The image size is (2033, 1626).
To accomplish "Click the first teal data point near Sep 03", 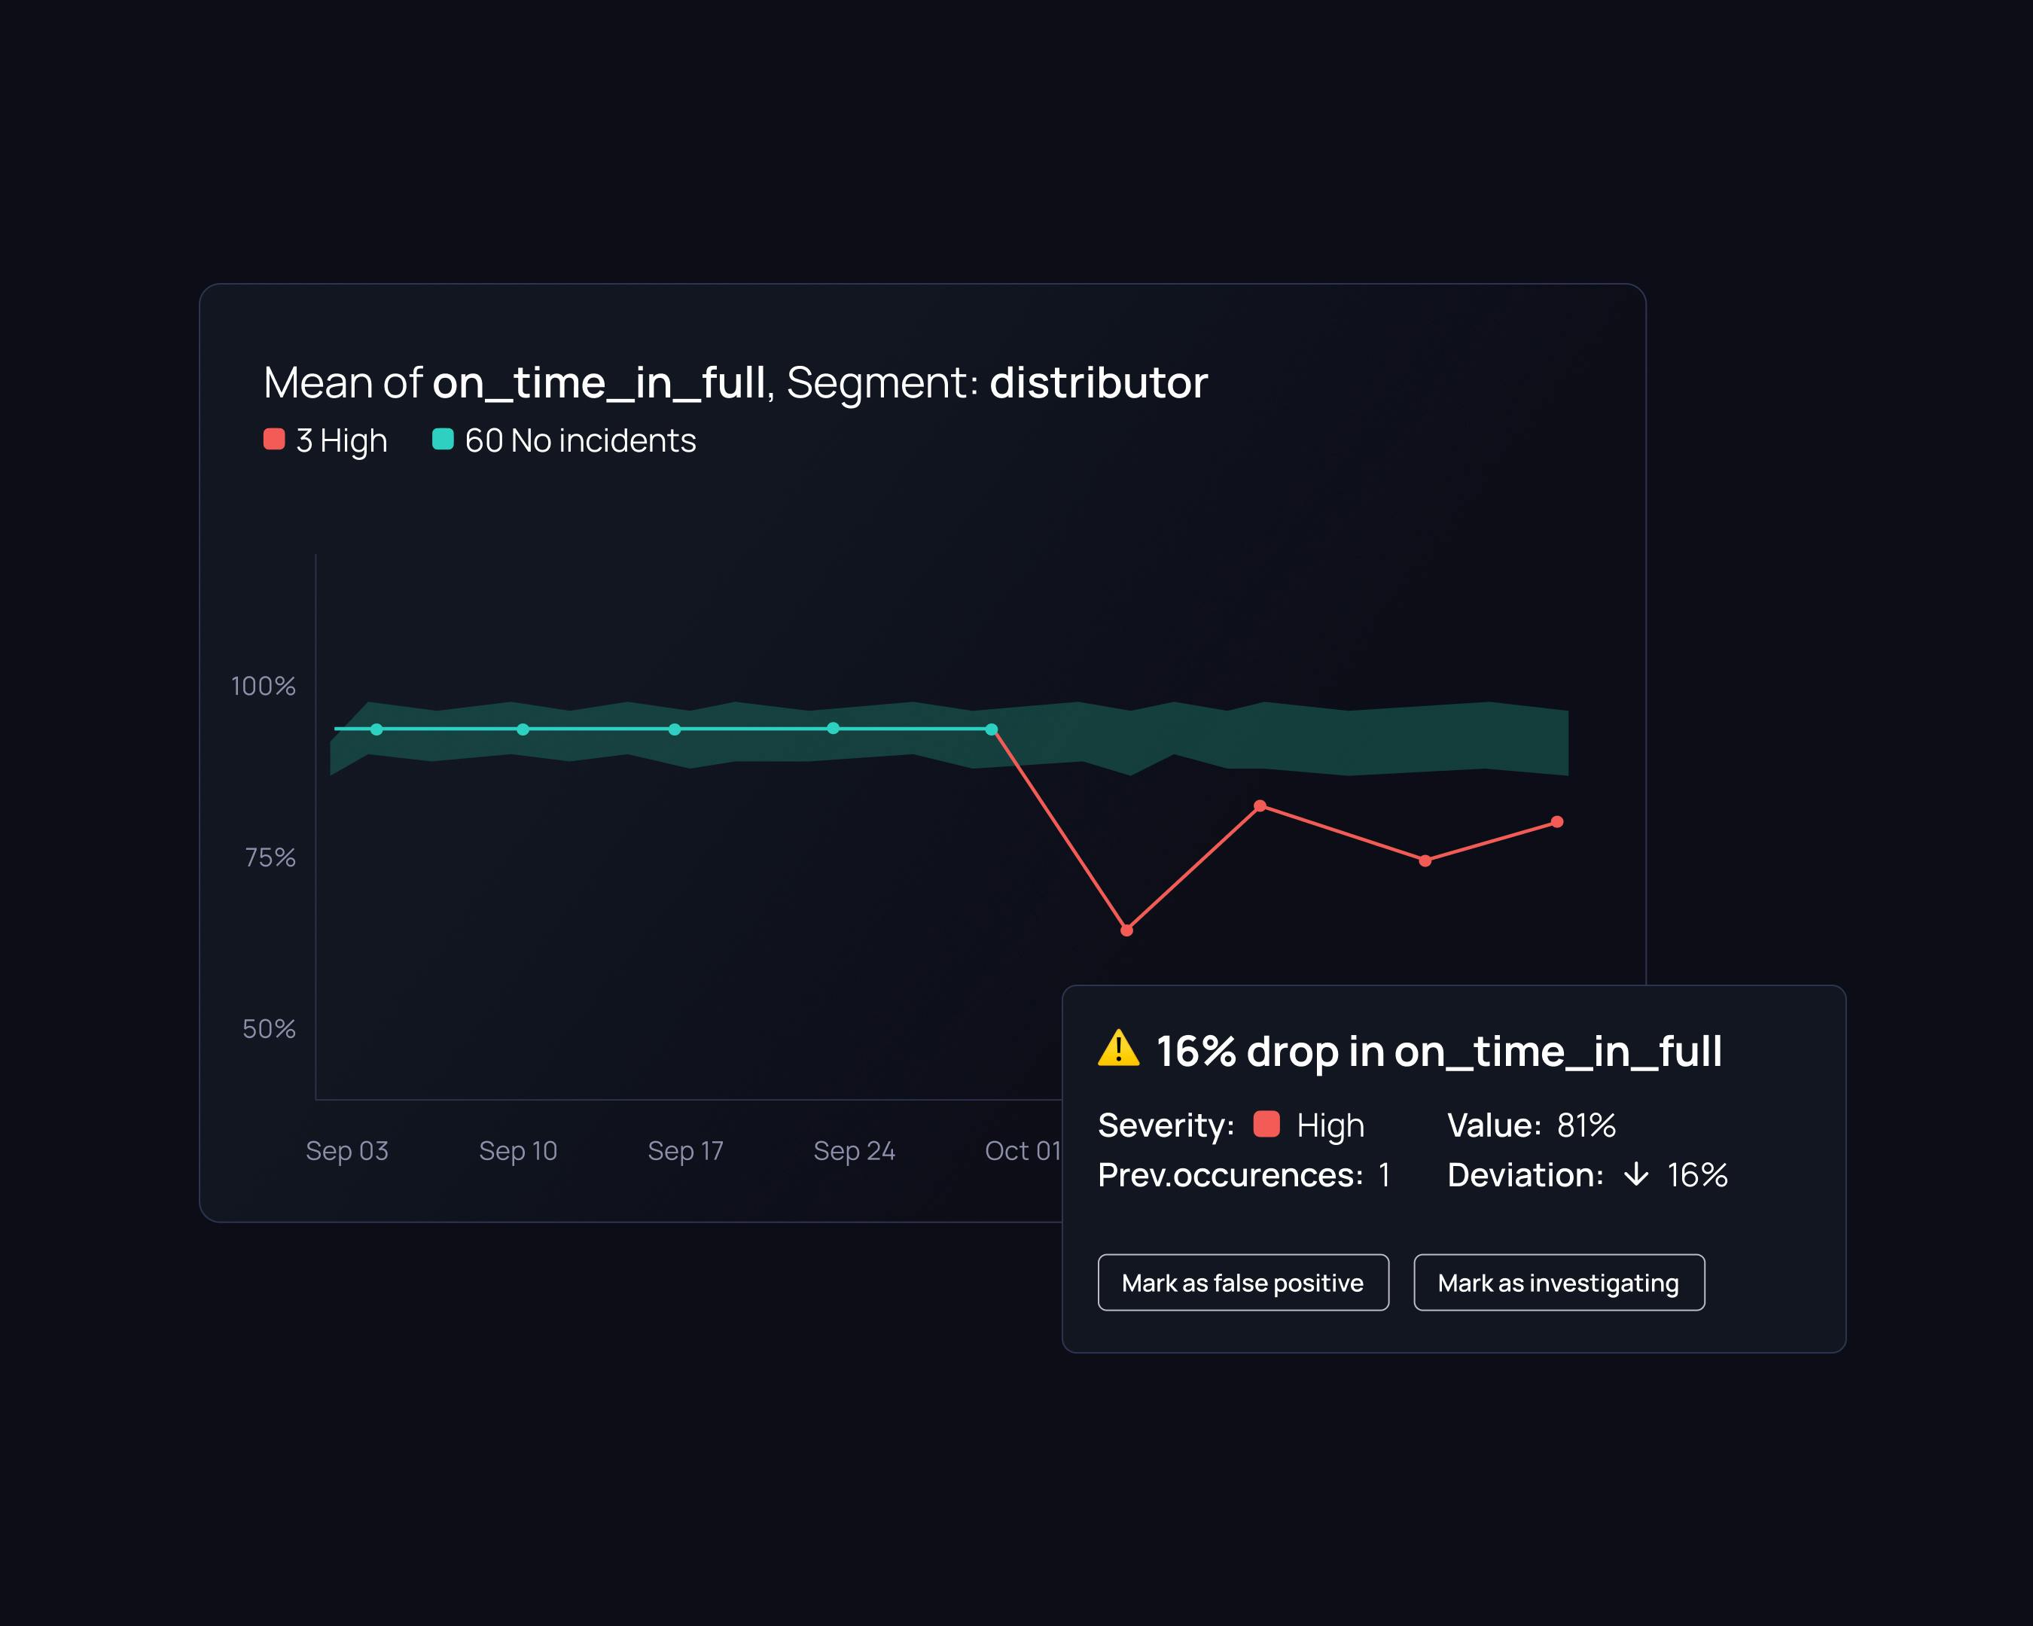I will (x=376, y=729).
